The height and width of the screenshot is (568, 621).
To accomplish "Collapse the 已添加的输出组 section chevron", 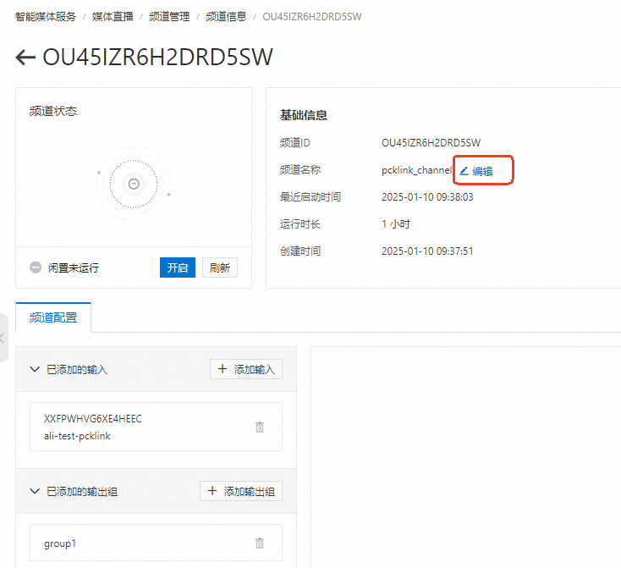I will (35, 492).
